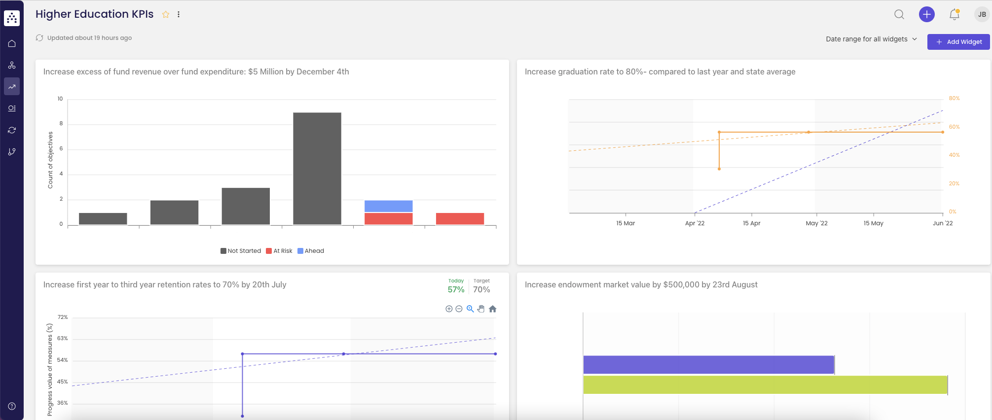Open the Home page from the sidebar
Screen dimensions: 992x420
click(12, 43)
